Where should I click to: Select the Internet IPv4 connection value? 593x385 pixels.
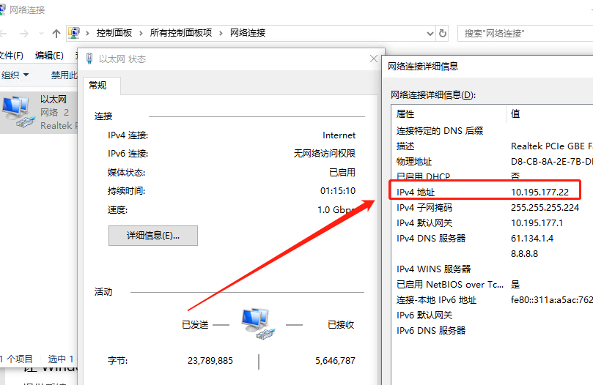pyautogui.click(x=339, y=135)
